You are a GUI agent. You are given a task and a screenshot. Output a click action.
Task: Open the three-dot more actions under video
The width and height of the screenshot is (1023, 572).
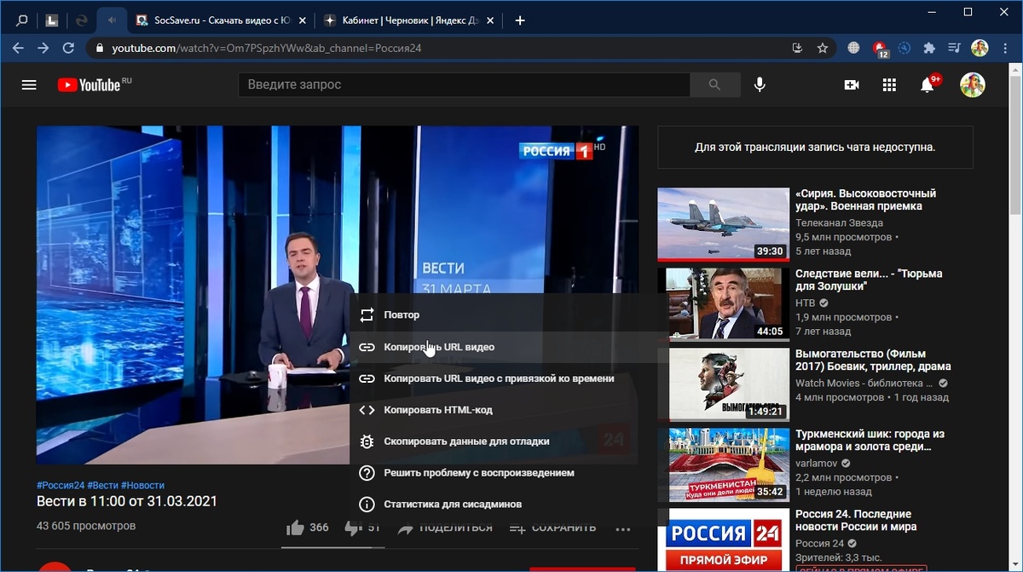623,529
